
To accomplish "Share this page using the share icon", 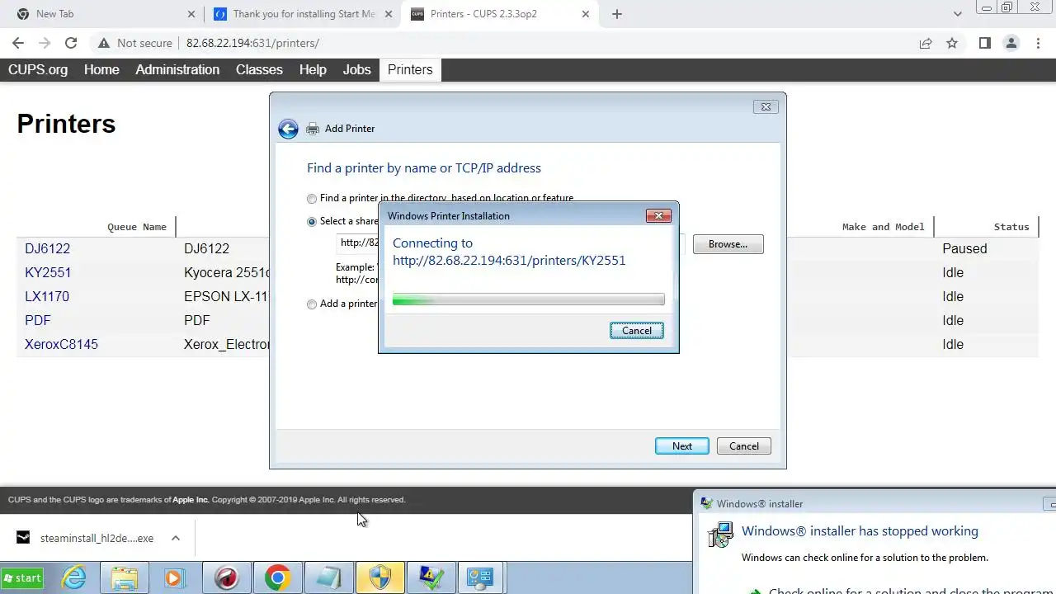I will point(926,43).
